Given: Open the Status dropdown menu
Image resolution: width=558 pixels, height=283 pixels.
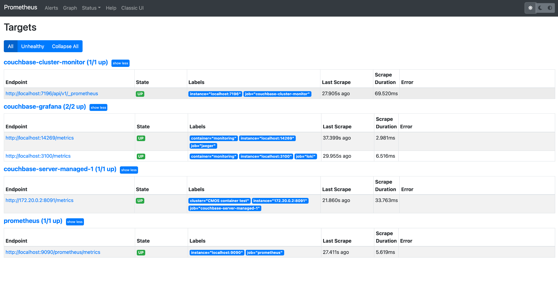Looking at the screenshot, I should [x=91, y=8].
